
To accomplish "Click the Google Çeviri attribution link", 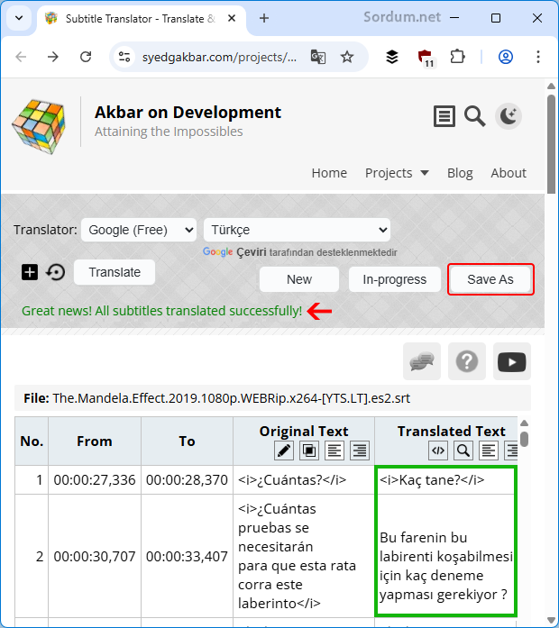I will tap(299, 252).
